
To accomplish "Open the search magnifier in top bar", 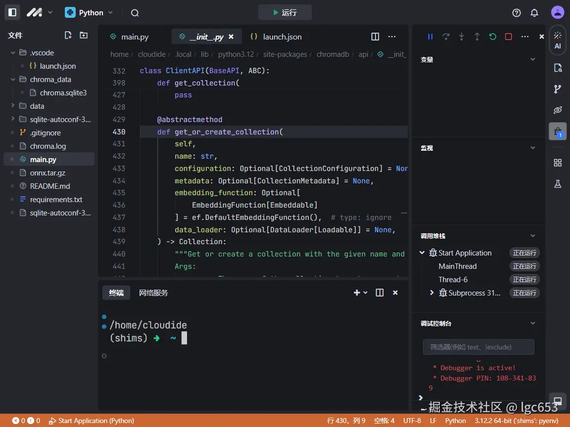I will point(135,13).
